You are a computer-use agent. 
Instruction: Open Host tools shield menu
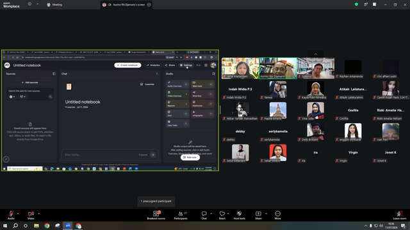click(239, 215)
